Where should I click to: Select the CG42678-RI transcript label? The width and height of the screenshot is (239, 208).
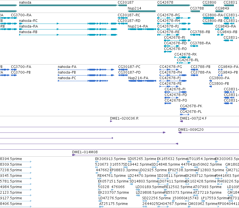point(174,38)
